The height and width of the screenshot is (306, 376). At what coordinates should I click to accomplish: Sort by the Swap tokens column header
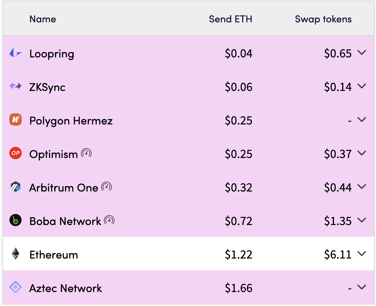click(x=323, y=19)
